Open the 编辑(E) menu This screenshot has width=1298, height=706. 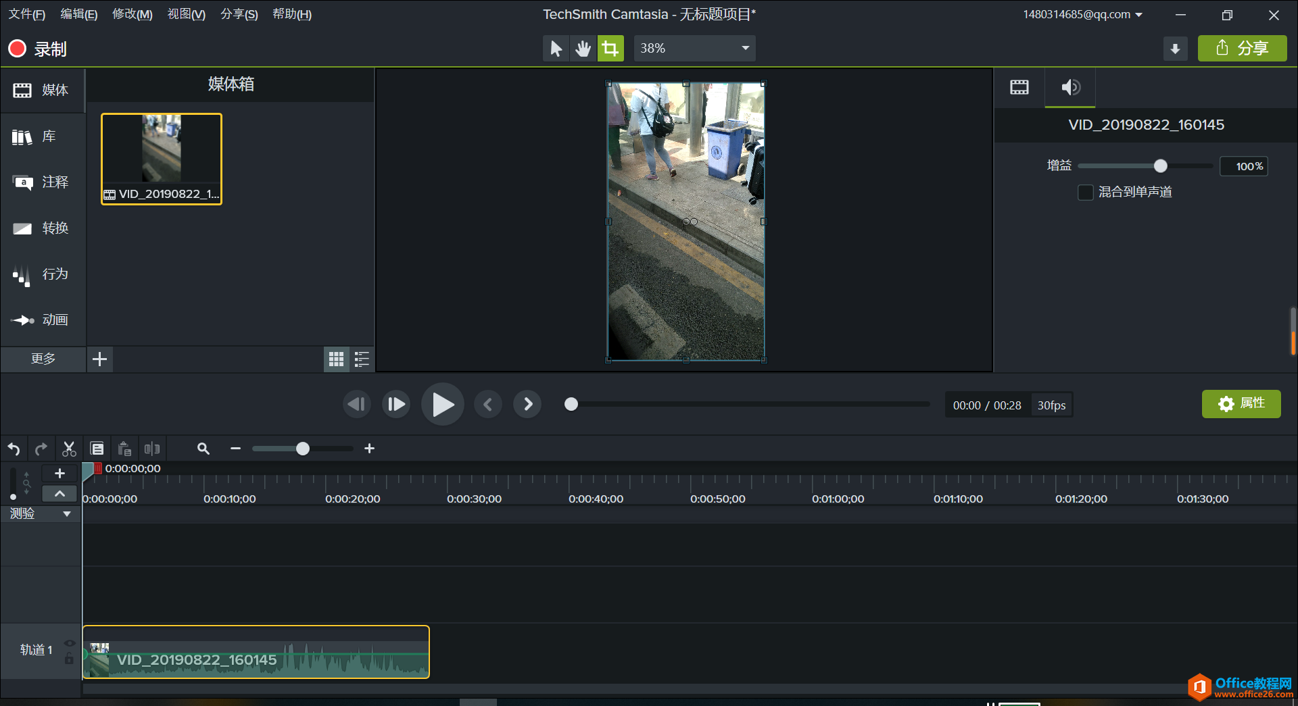(x=78, y=14)
